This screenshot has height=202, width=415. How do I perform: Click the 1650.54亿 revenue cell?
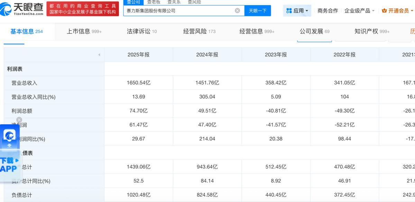138,83
